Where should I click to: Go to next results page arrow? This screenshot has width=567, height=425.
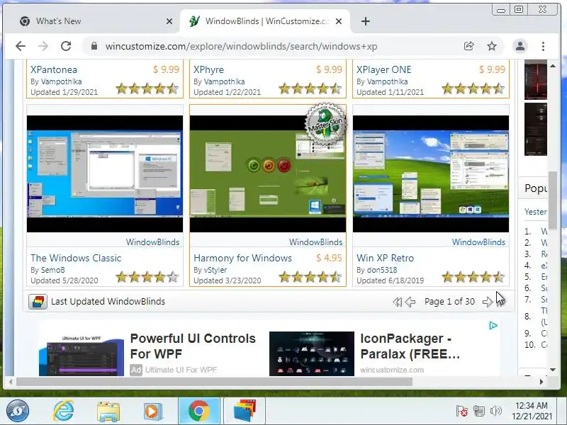point(488,302)
